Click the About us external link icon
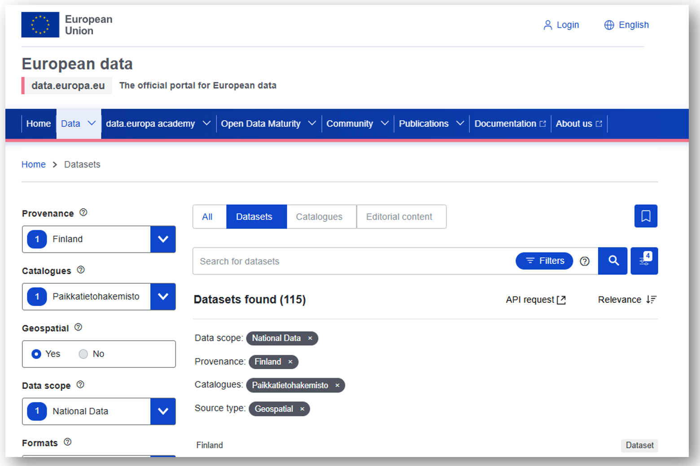 tap(599, 124)
